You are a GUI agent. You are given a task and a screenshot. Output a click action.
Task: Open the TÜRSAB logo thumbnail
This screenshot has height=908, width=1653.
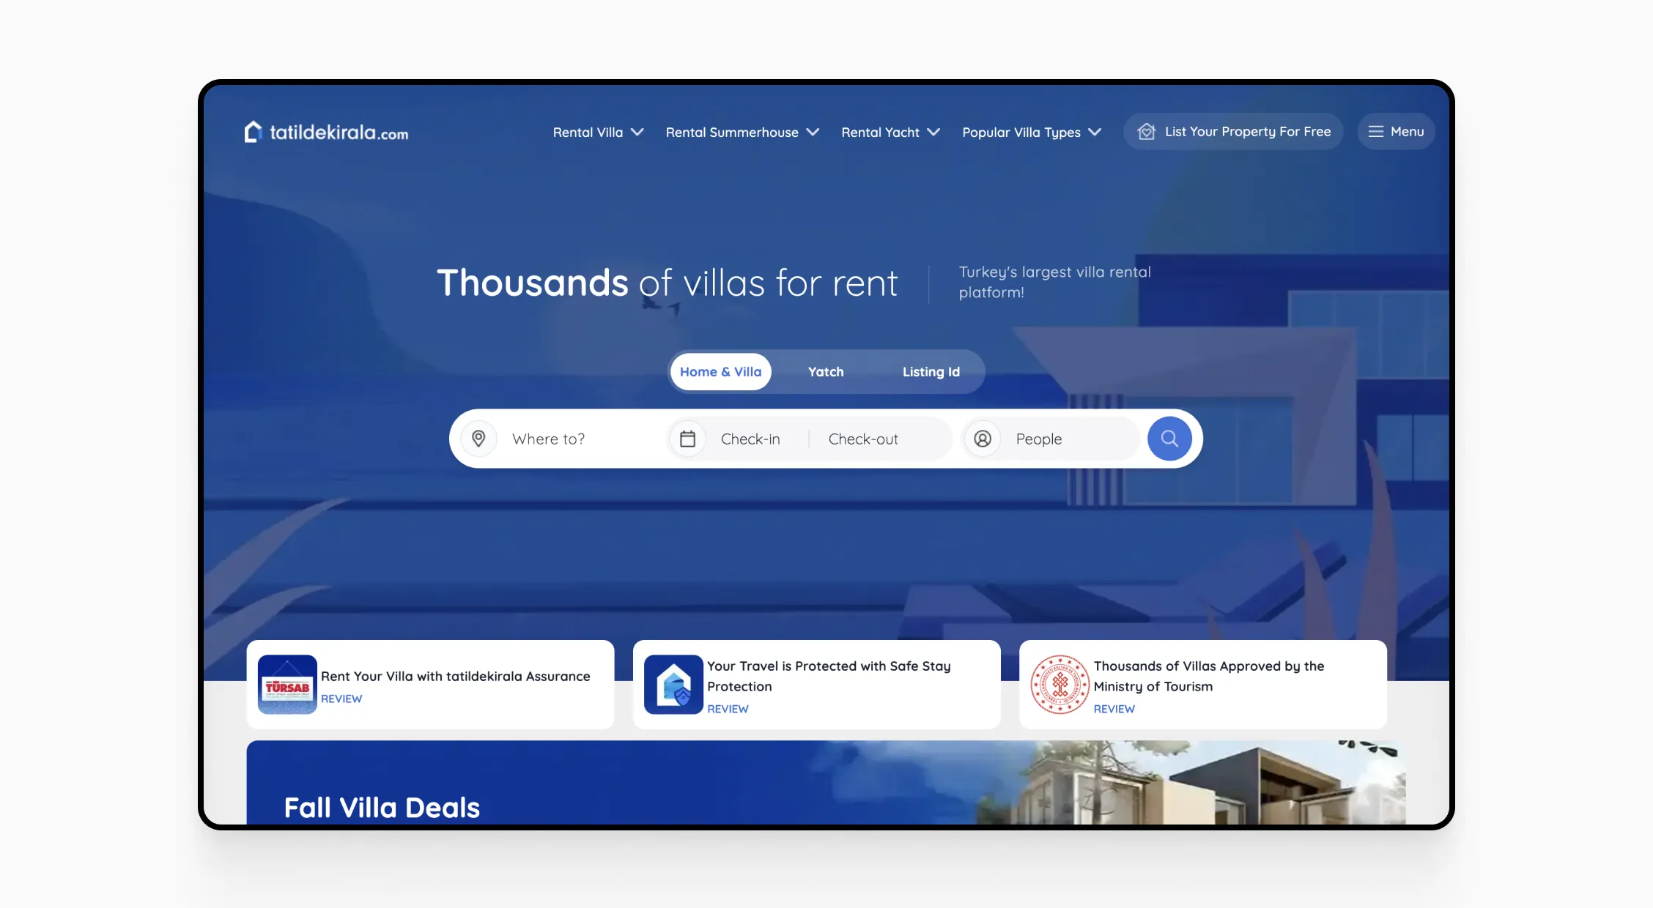click(x=287, y=685)
